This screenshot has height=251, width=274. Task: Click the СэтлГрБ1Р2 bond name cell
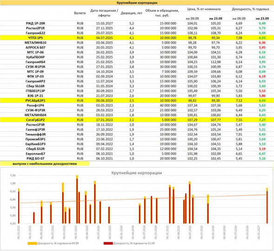click(x=35, y=120)
